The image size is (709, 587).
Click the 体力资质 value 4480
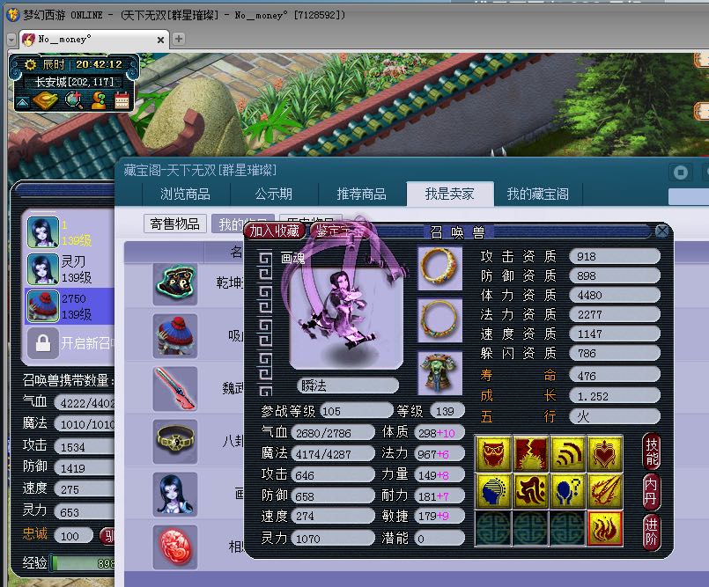click(x=615, y=295)
